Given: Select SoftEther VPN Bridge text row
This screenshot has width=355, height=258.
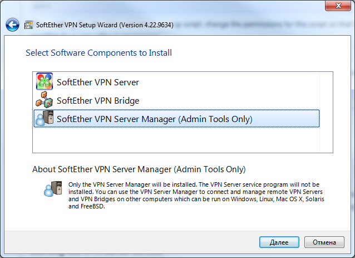Looking at the screenshot, I should click(98, 101).
